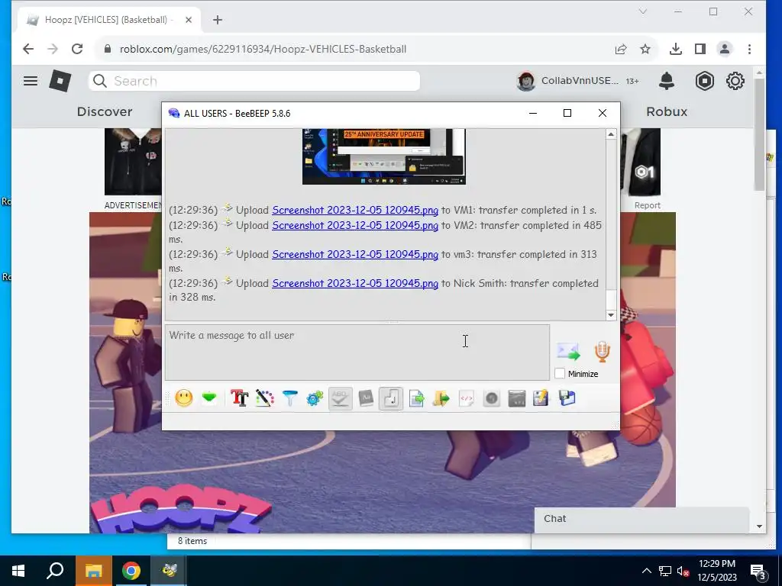Open Chrome downloads icon

676,49
